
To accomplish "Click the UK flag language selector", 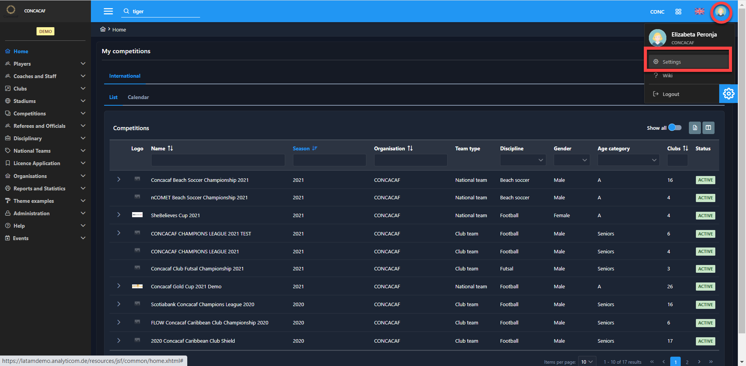I will 699,11.
